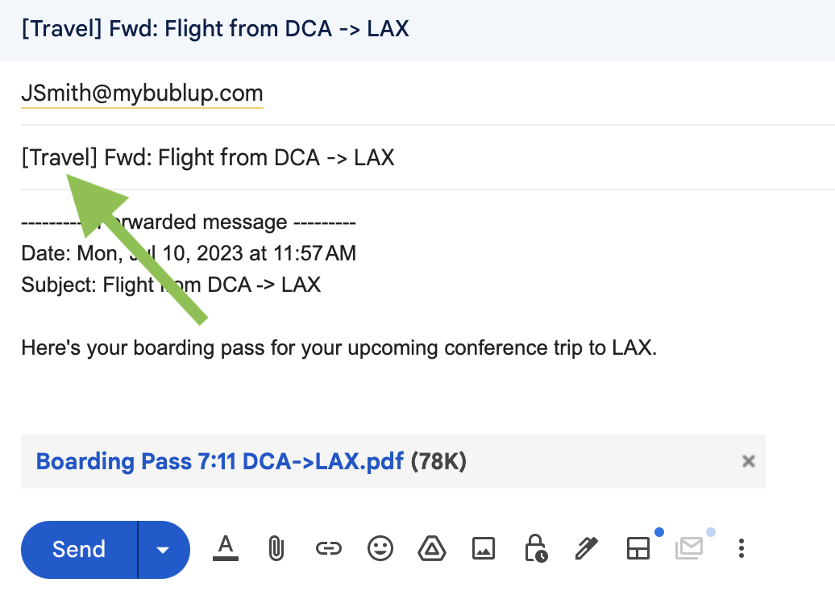Screen dimensions: 835x595
Task: Open the emoji picker smiley icon
Action: 380,549
